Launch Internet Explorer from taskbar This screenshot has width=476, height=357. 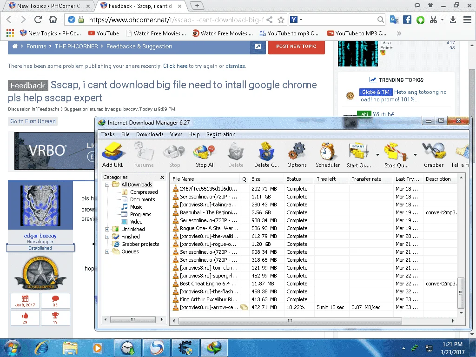click(x=41, y=348)
